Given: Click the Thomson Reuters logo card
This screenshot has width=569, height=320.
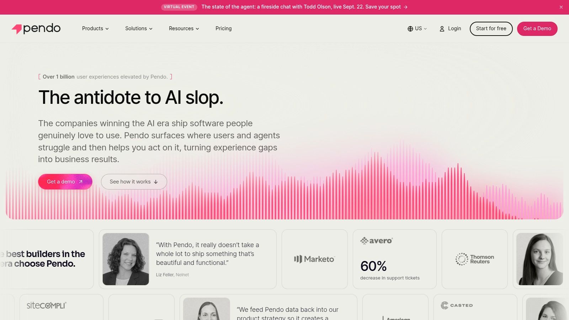Looking at the screenshot, I should click(475, 259).
